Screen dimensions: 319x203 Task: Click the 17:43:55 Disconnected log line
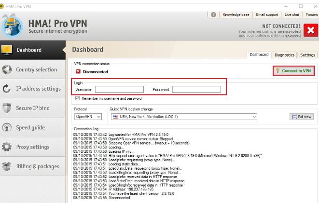click(101, 198)
